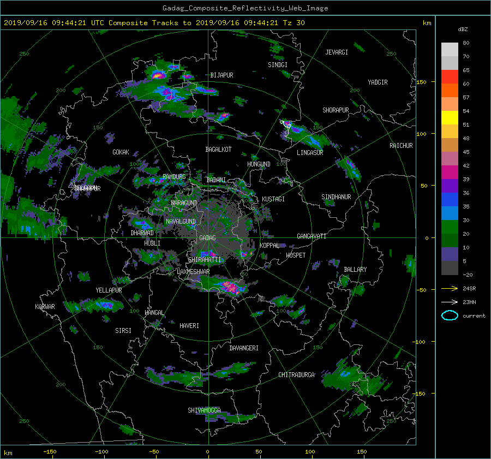Click the 23MN white arrow legend icon
The height and width of the screenshot is (459, 491).
coord(450,302)
